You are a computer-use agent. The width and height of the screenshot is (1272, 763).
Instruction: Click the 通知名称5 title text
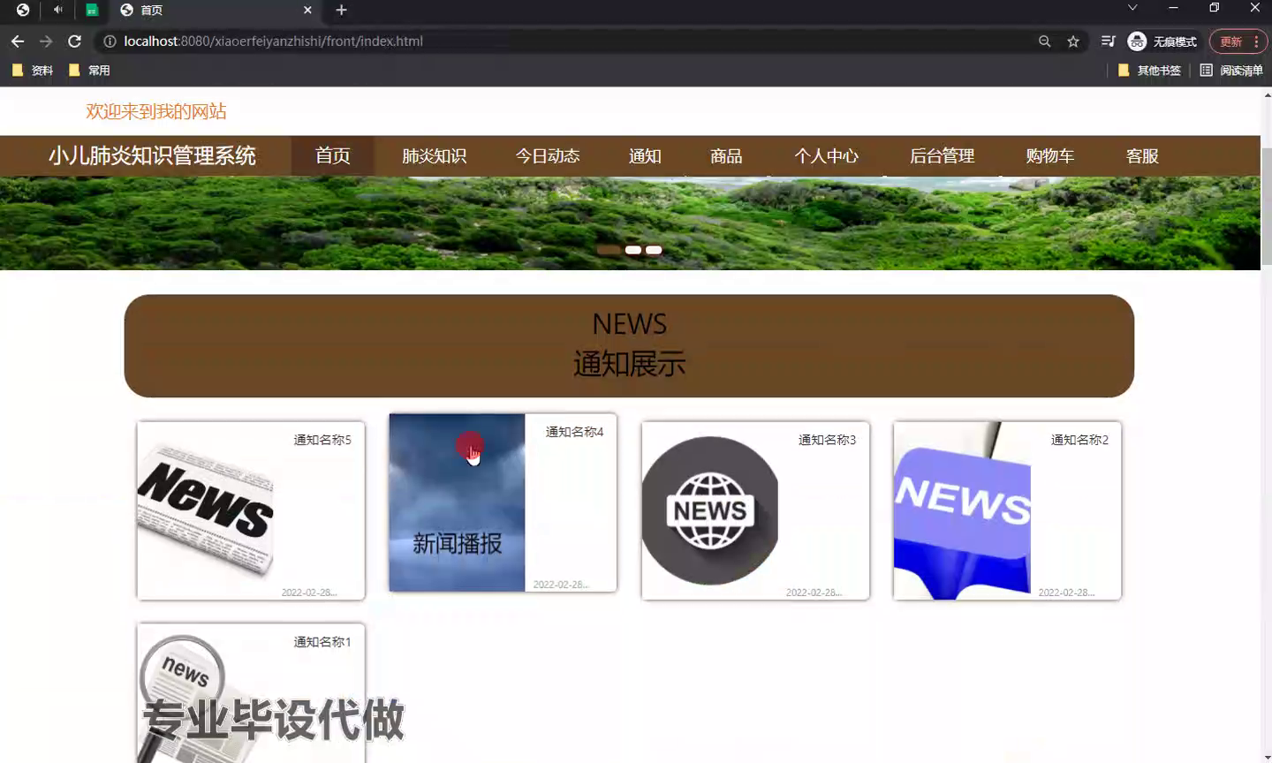[x=322, y=440]
